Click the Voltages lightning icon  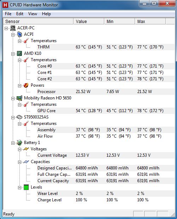point(26,149)
